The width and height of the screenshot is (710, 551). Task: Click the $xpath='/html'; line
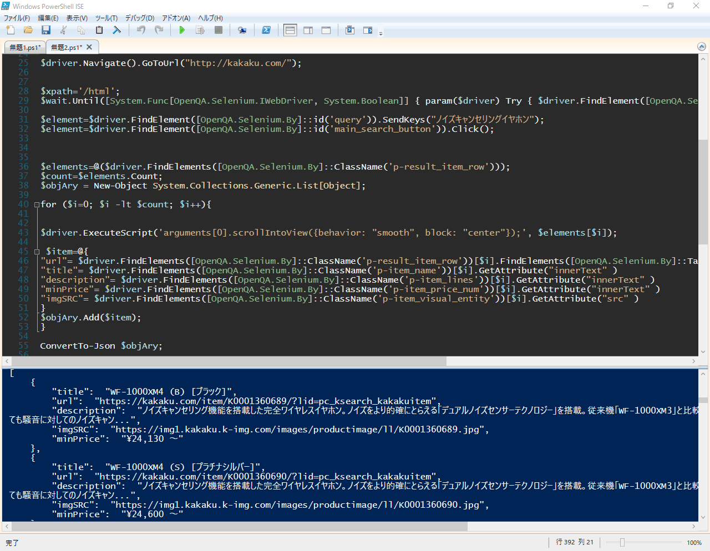[80, 91]
